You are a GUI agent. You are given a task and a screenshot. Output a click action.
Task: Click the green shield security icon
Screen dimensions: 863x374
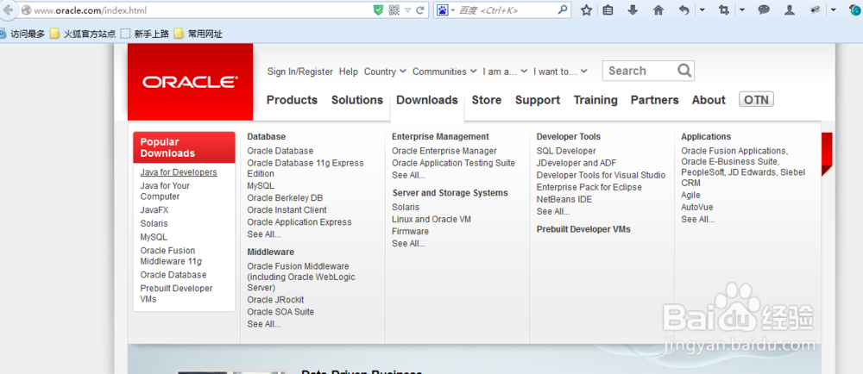(378, 9)
